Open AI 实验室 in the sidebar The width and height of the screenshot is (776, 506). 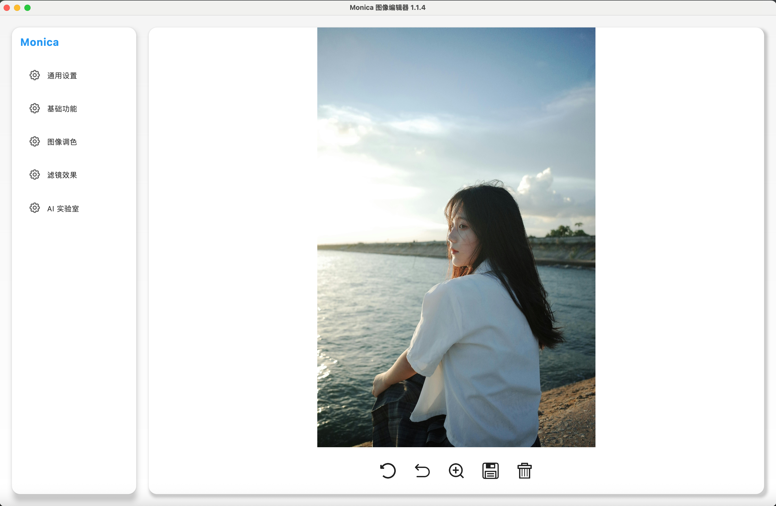click(63, 209)
